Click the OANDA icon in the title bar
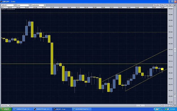 1,1
